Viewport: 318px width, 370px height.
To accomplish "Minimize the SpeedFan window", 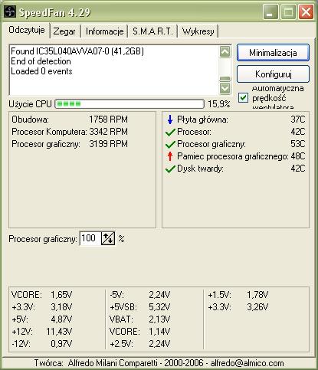I will pos(270,12).
